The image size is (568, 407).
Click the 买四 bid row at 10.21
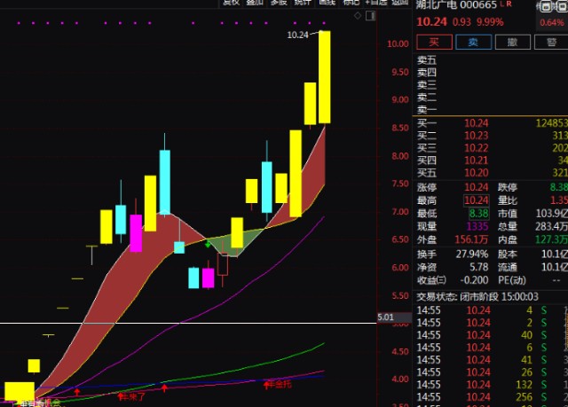click(x=492, y=160)
